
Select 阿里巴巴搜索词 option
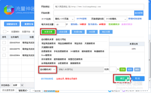75,59
